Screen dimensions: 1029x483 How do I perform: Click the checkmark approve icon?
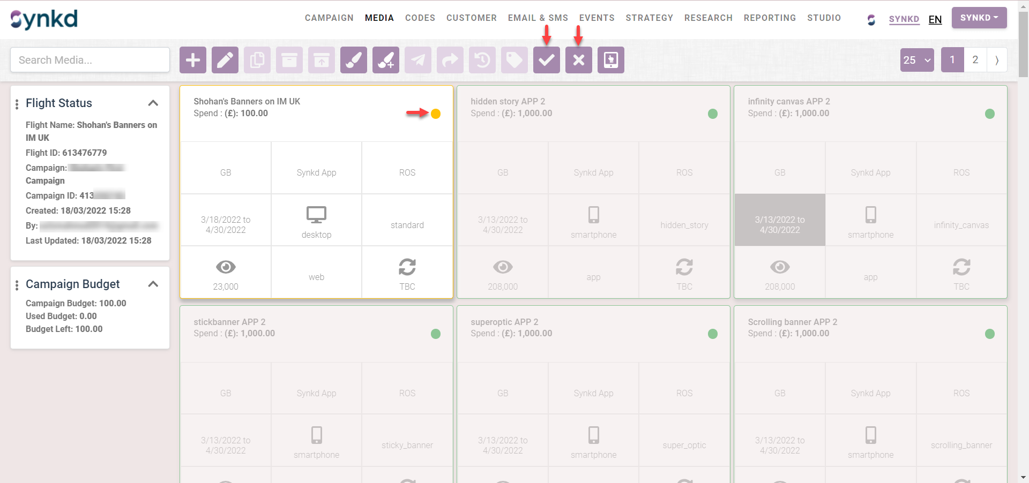(x=547, y=60)
